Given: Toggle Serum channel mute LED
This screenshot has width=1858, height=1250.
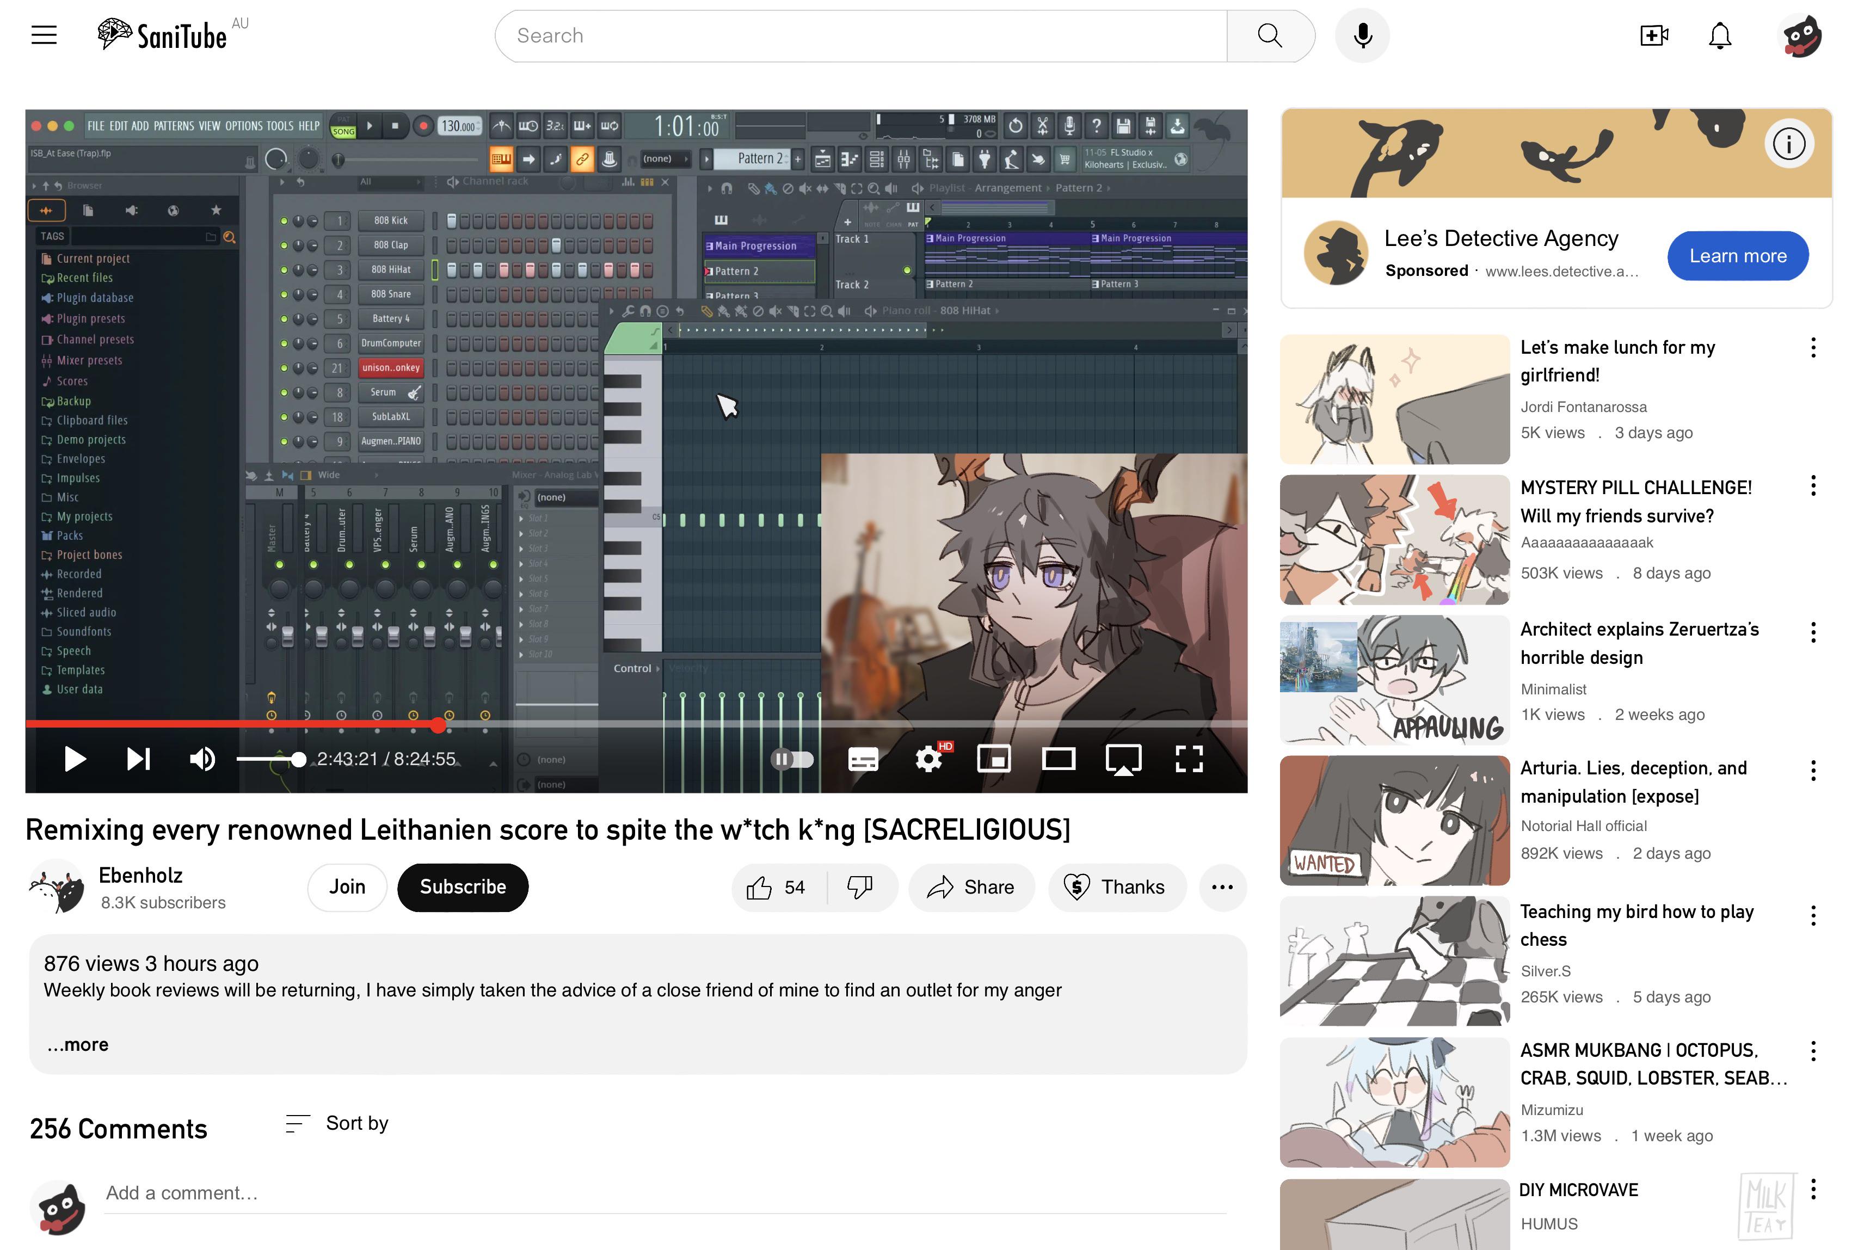Looking at the screenshot, I should pos(284,392).
